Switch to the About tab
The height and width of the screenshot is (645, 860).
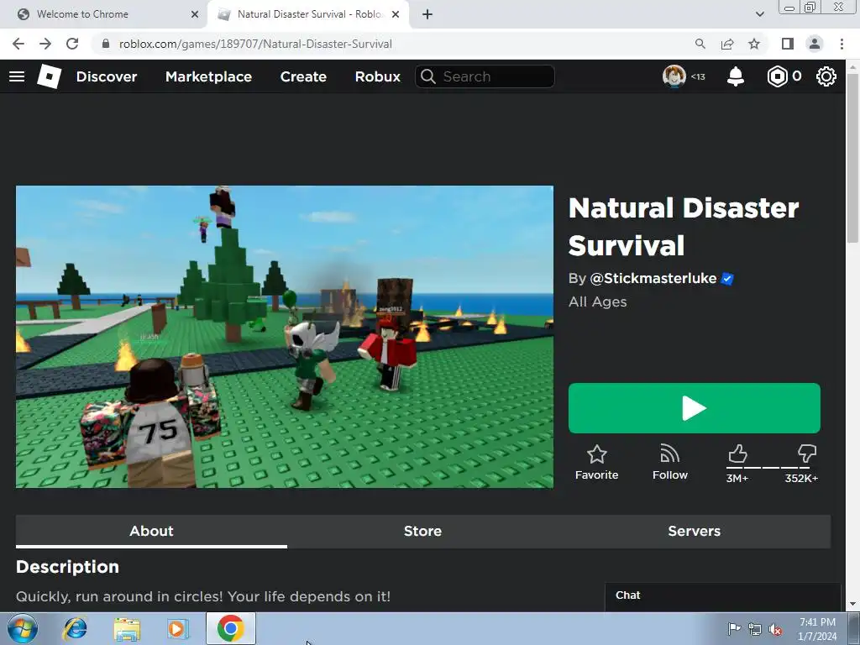point(151,531)
